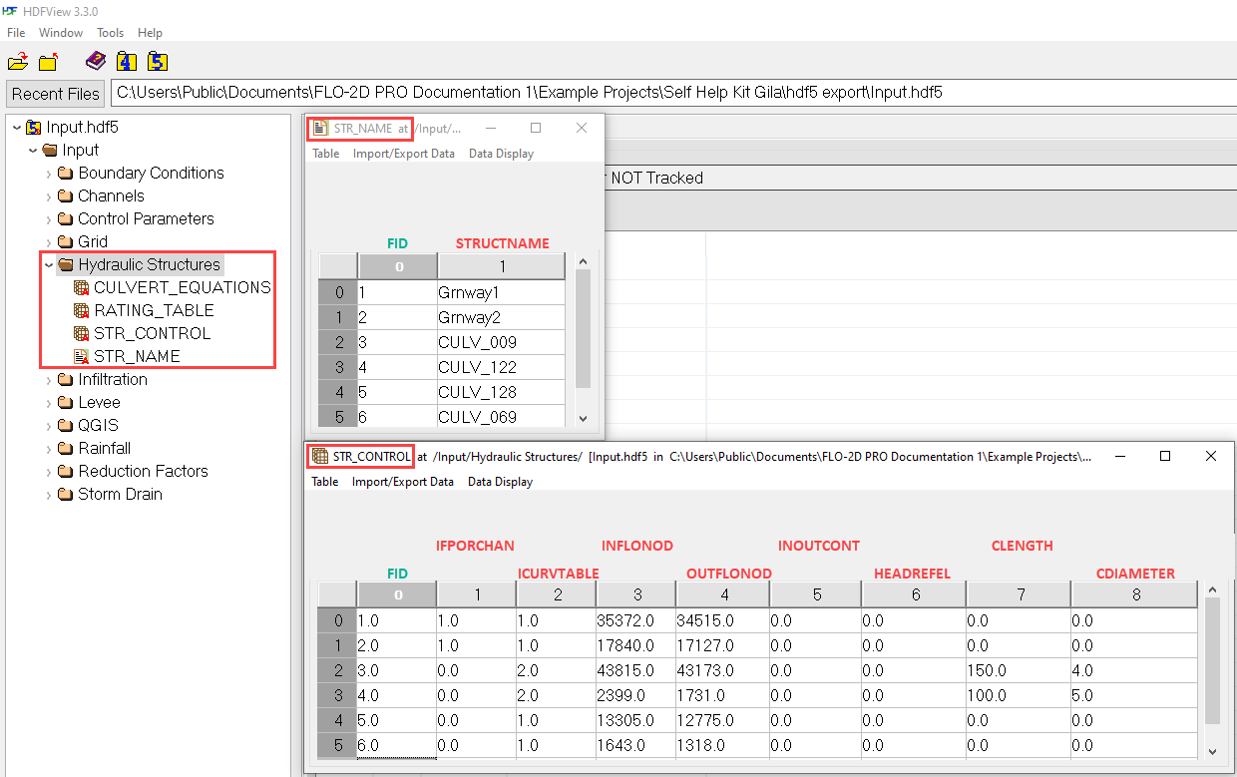Expand the Storm Drain group
Screen dimensions: 1237x777
point(48,495)
